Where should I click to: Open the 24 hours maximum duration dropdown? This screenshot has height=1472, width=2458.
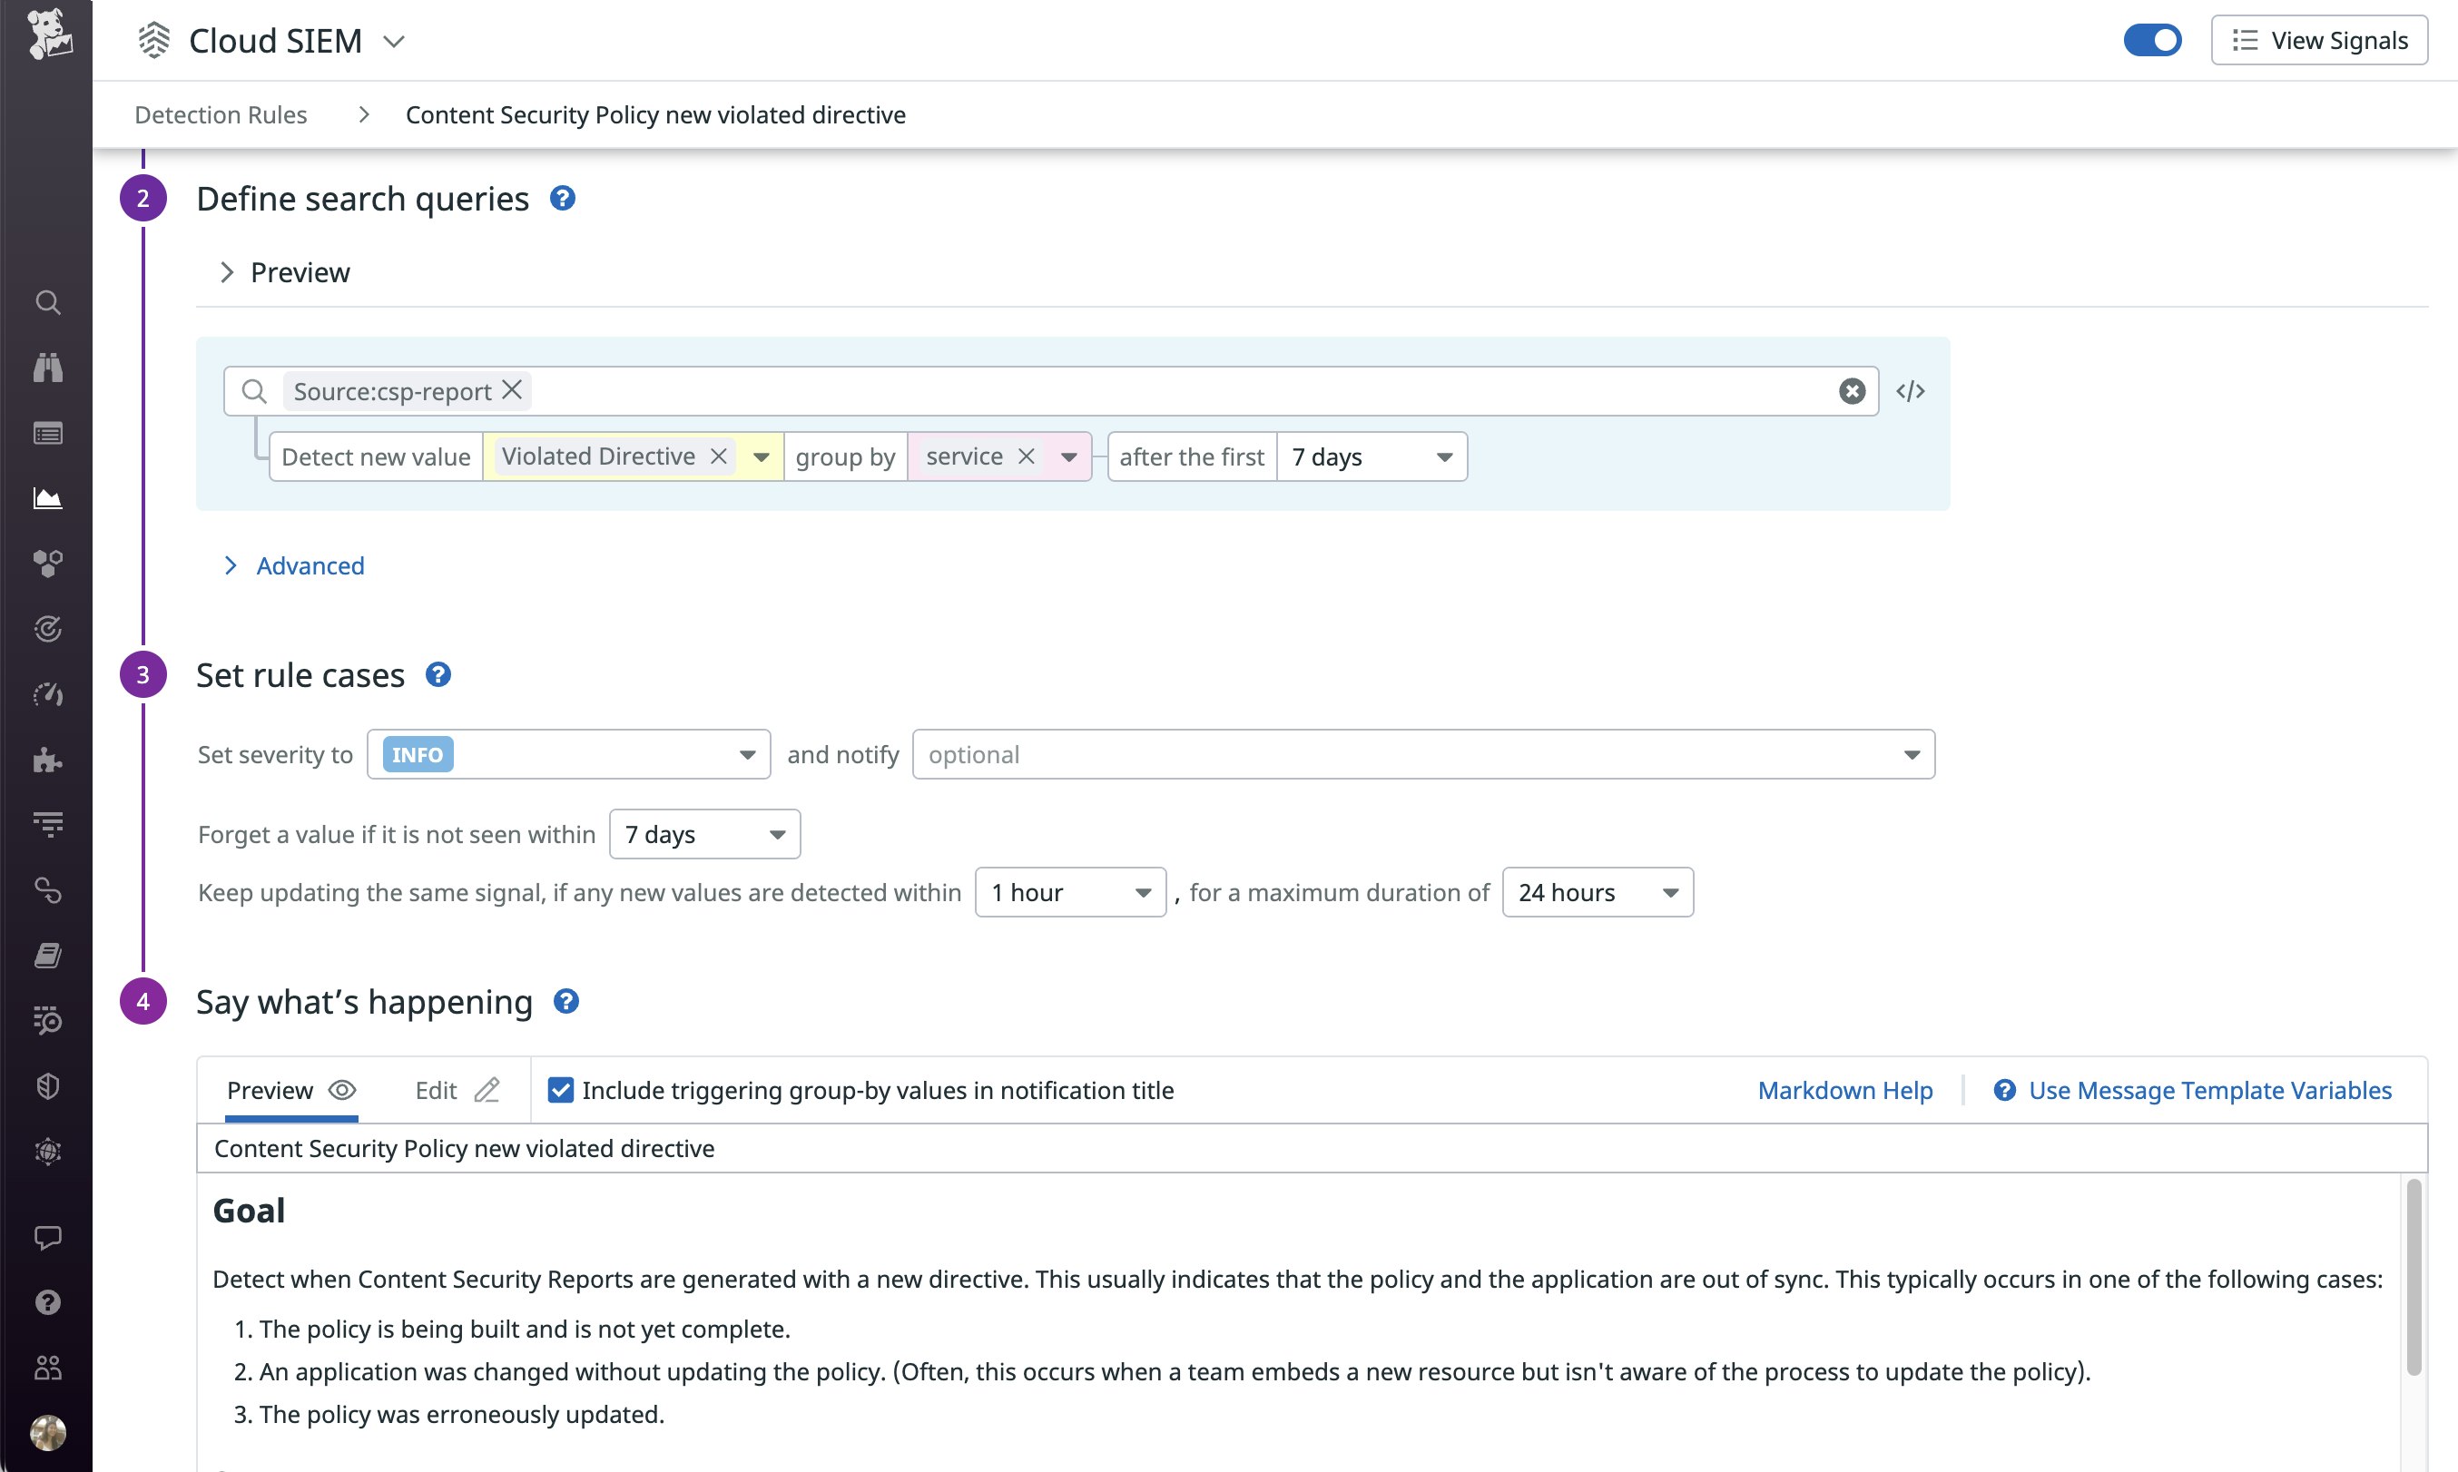[x=1596, y=892]
